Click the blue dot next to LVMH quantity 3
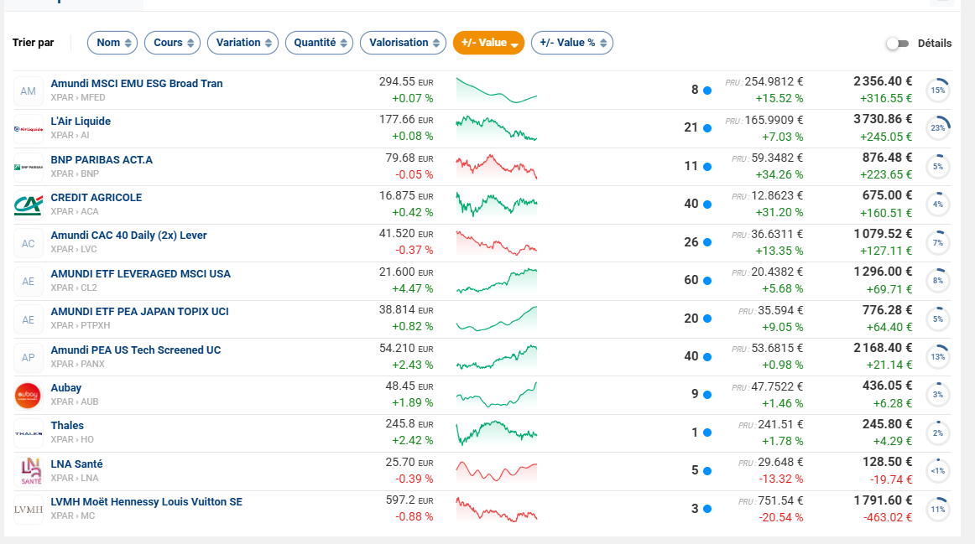The width and height of the screenshot is (975, 544). (x=707, y=510)
